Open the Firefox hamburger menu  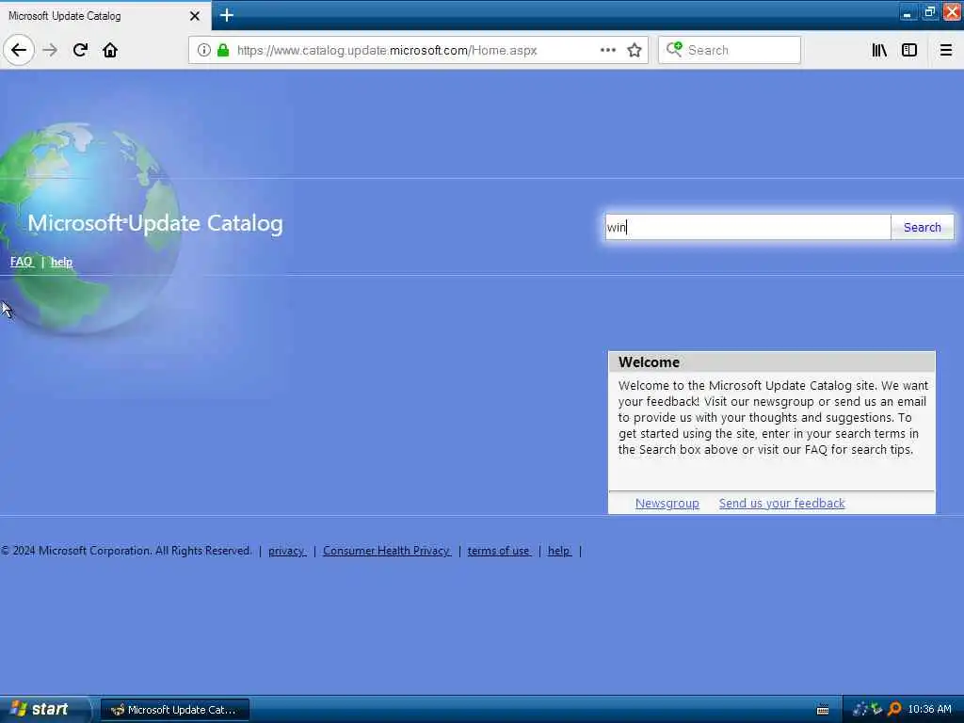click(x=946, y=50)
